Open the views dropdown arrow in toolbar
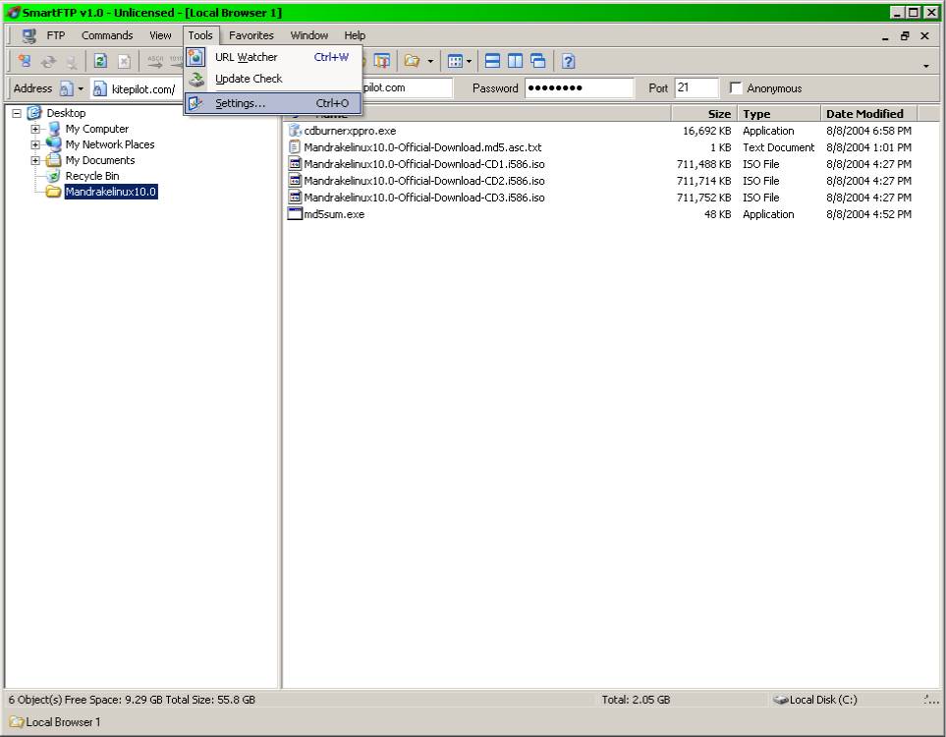The height and width of the screenshot is (737, 946). [470, 62]
